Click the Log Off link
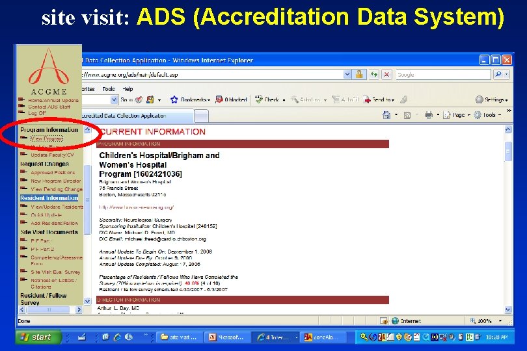527x351 pixels. tap(36, 113)
